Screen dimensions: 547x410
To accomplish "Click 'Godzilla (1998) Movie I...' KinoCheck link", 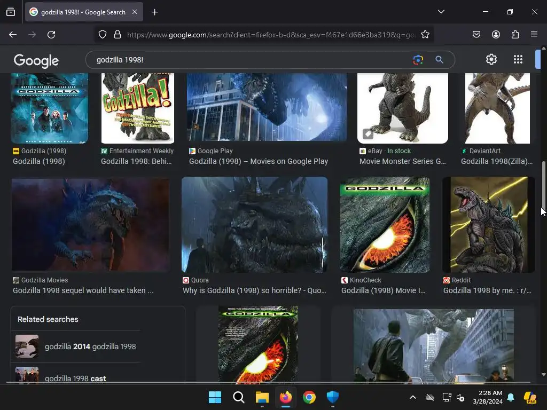I will coord(383,290).
